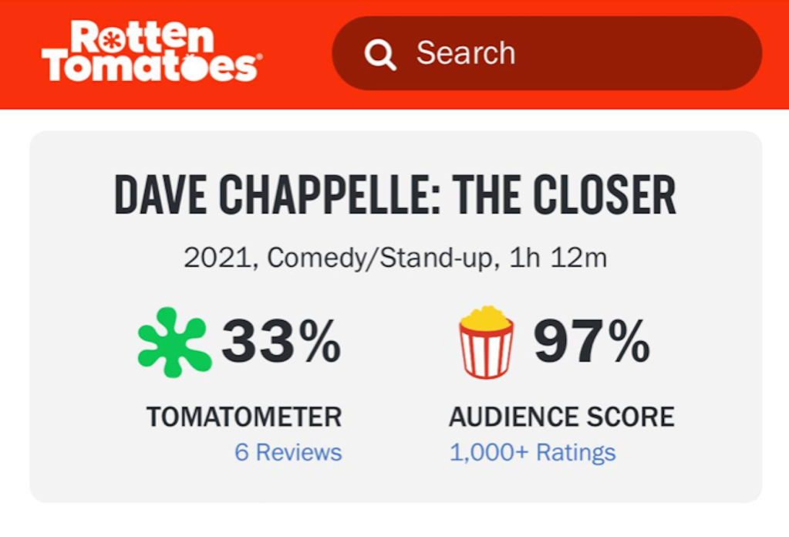Click the tomato in the word Rotten
The image size is (789, 537).
[x=112, y=40]
